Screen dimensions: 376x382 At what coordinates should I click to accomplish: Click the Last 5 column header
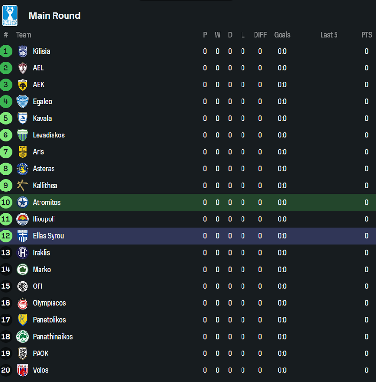coord(329,35)
